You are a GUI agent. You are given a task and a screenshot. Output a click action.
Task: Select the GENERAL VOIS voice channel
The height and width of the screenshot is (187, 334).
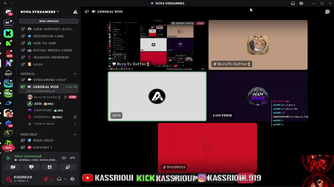49,88
